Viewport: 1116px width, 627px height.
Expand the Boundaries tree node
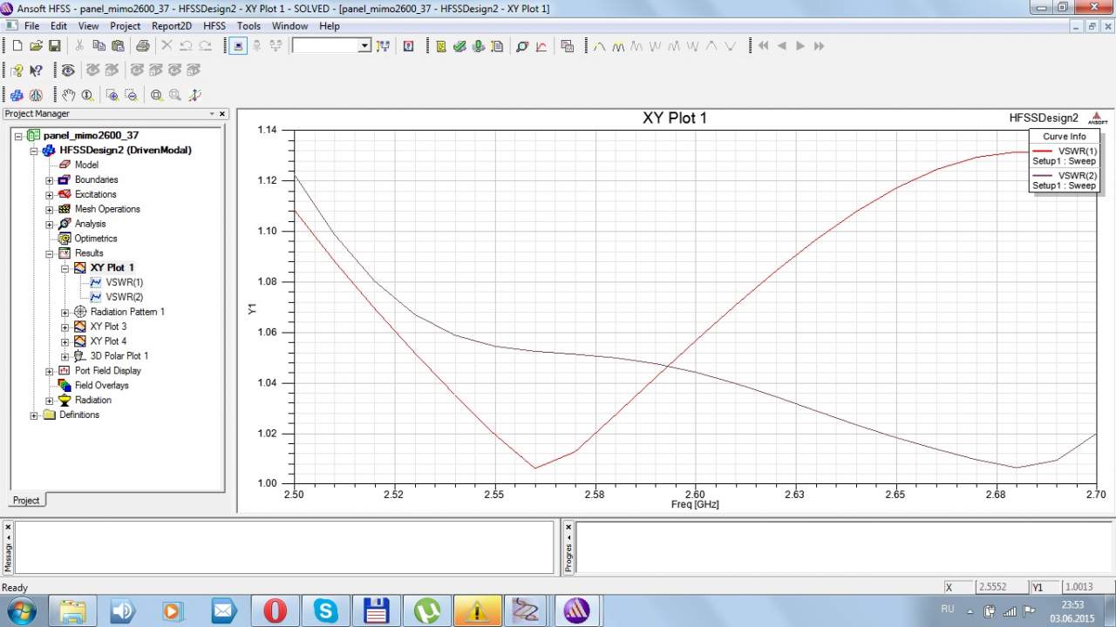click(x=50, y=180)
